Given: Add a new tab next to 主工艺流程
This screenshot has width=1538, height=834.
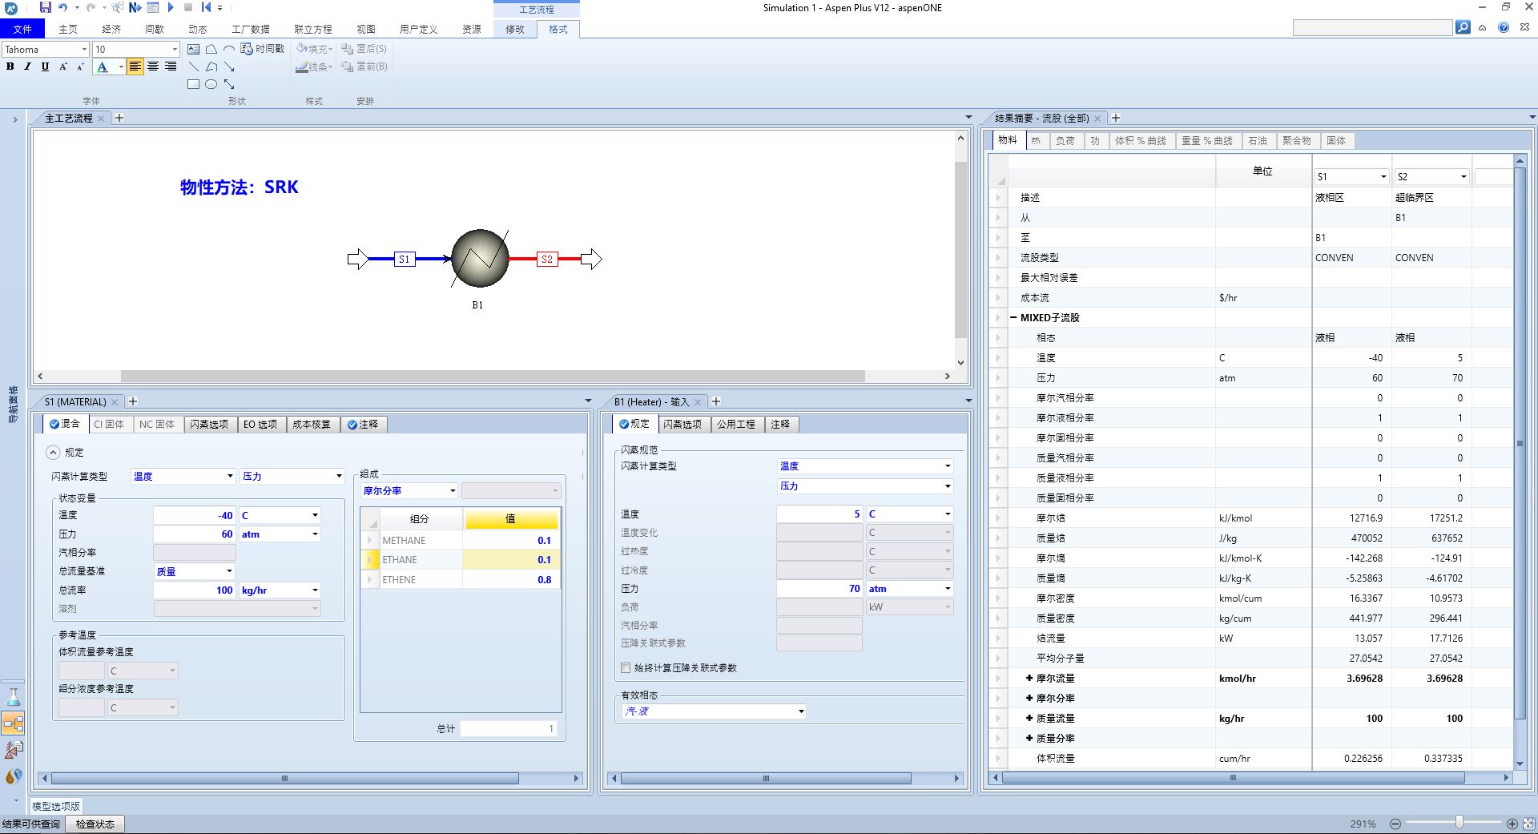Looking at the screenshot, I should 119,118.
